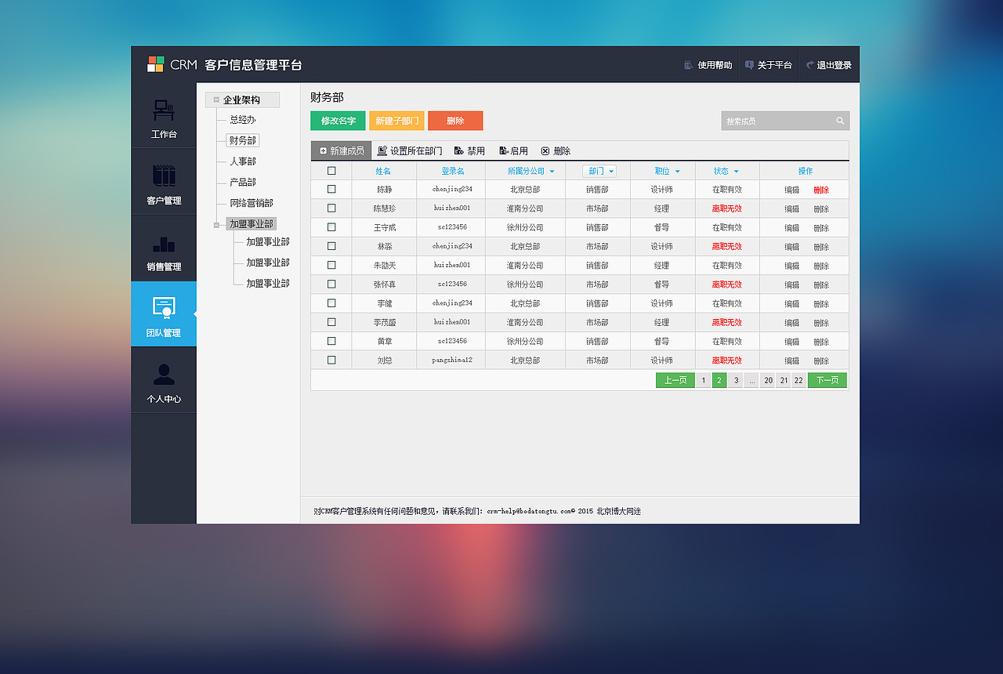The width and height of the screenshot is (1003, 674).
Task: Check the row checkbox for 李健
Action: pos(331,303)
